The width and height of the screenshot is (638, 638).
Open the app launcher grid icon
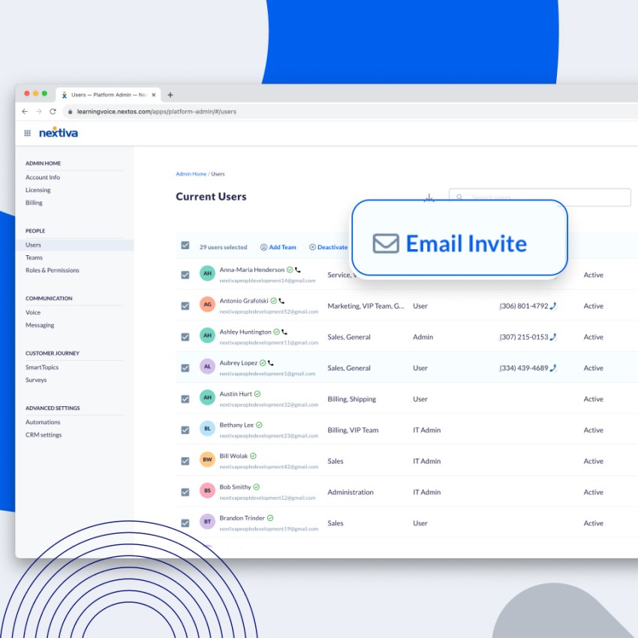click(x=27, y=133)
